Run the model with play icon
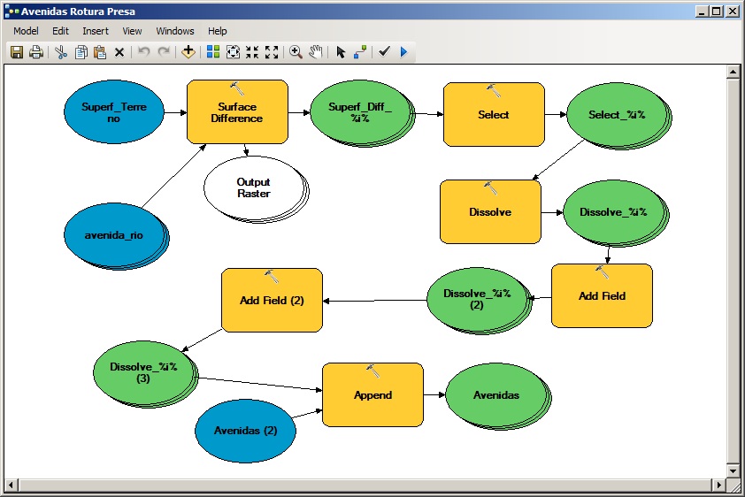This screenshot has height=497, width=745. (403, 52)
